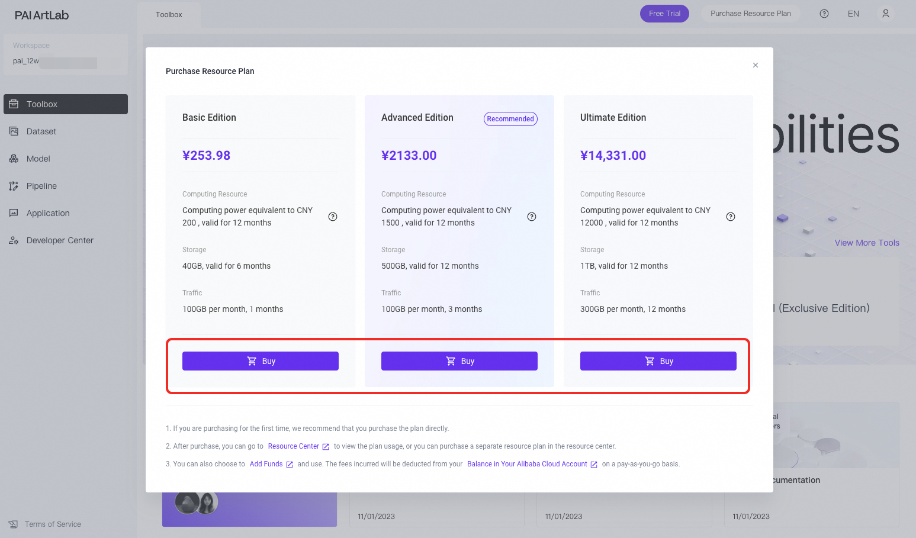
Task: Open the user profile icon
Action: click(x=886, y=13)
